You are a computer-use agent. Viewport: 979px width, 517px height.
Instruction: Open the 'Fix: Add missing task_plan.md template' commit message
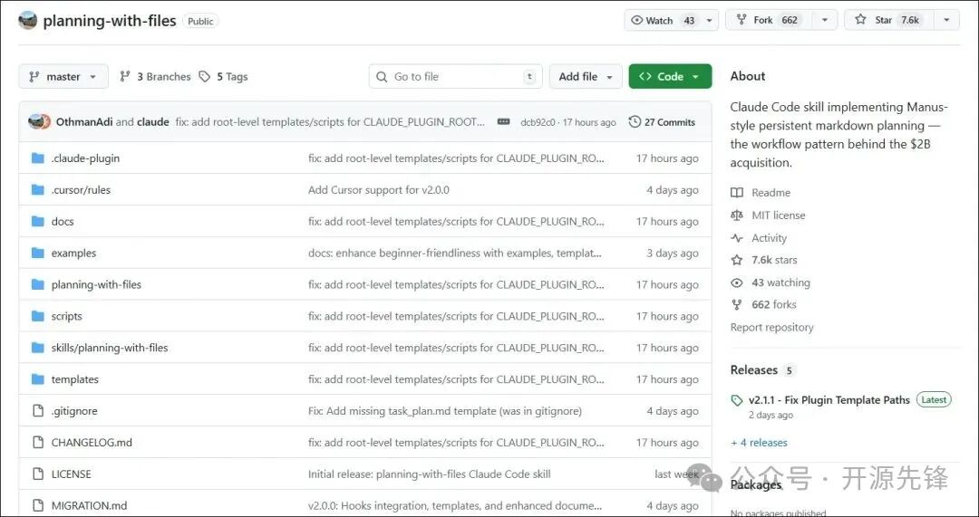(444, 411)
